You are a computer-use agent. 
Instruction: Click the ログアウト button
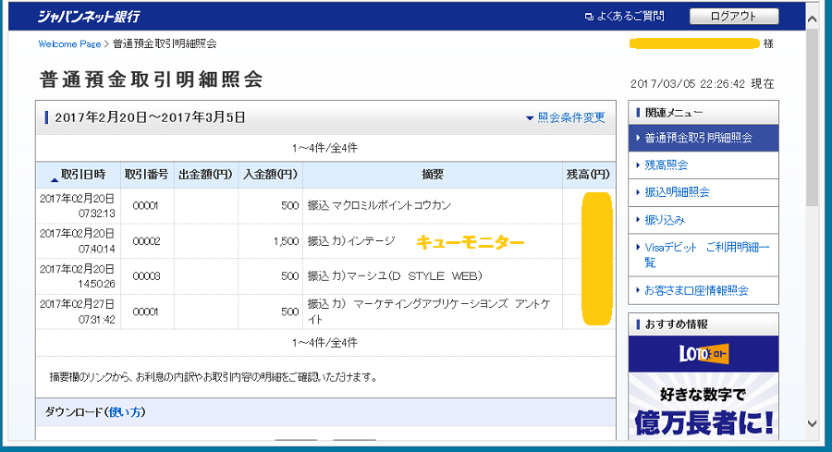[734, 17]
